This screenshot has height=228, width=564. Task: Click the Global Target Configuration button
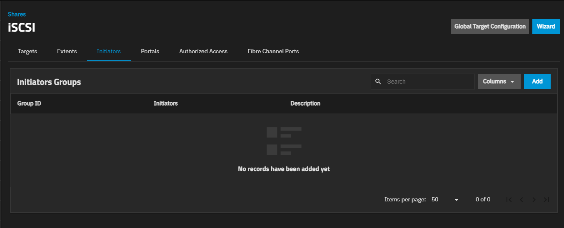pyautogui.click(x=490, y=27)
